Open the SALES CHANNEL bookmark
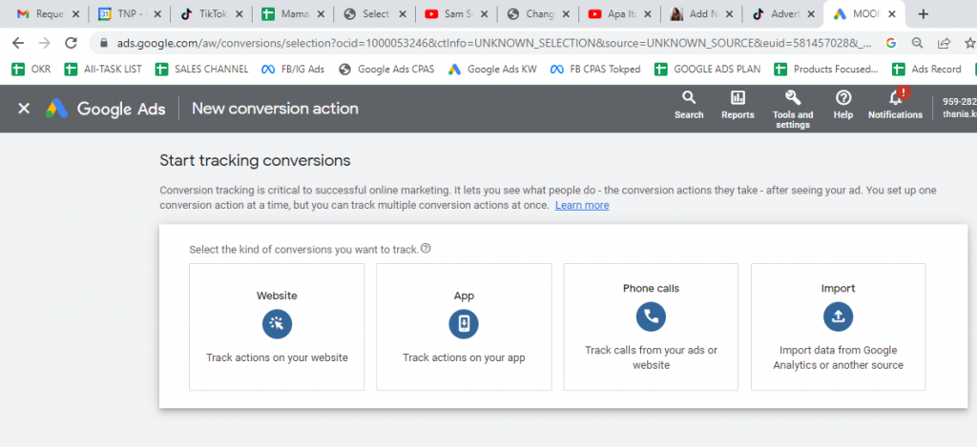Image resolution: width=977 pixels, height=447 pixels. coord(201,69)
